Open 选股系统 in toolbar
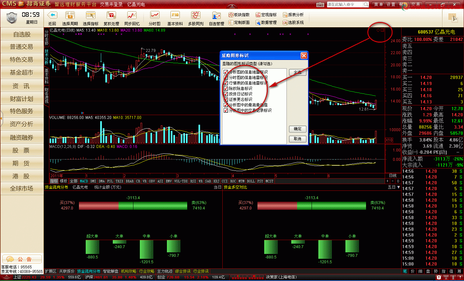Image resolution: width=464 pixels, height=281 pixels. (293, 23)
